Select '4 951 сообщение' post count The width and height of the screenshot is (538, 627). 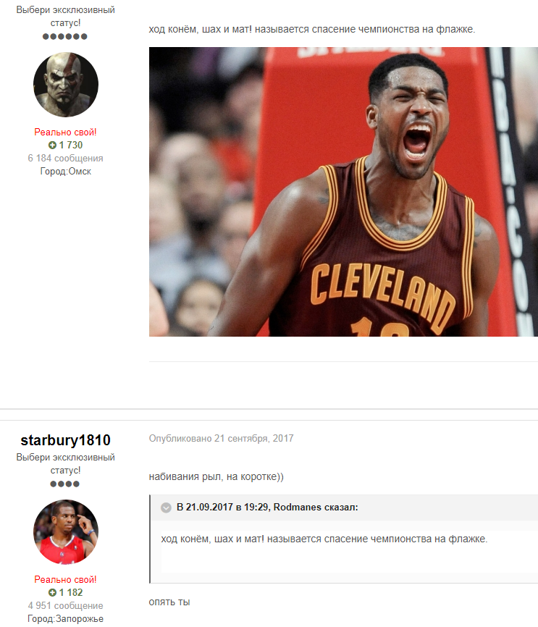tap(66, 606)
